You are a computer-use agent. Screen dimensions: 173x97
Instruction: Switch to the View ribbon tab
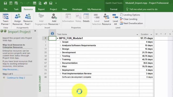click(65, 9)
